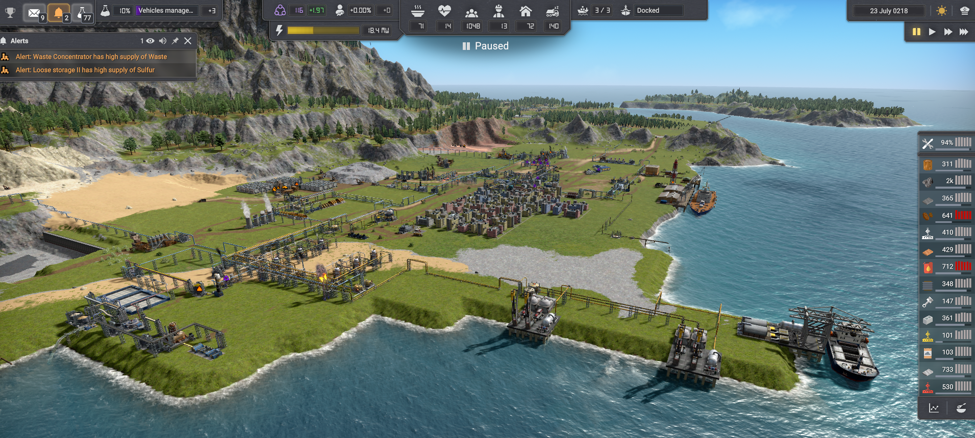This screenshot has height=438, width=975.
Task: Click the idle vehicles truck icon
Action: pos(553,11)
